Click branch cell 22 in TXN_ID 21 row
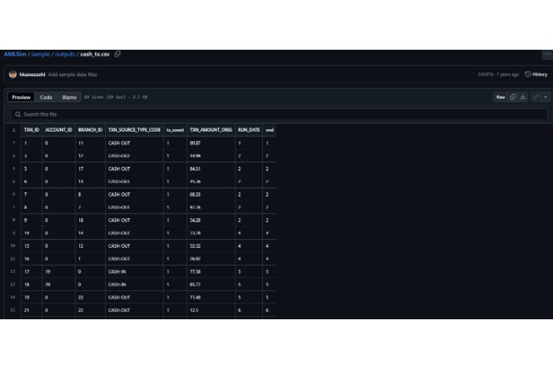The width and height of the screenshot is (553, 369). point(91,310)
